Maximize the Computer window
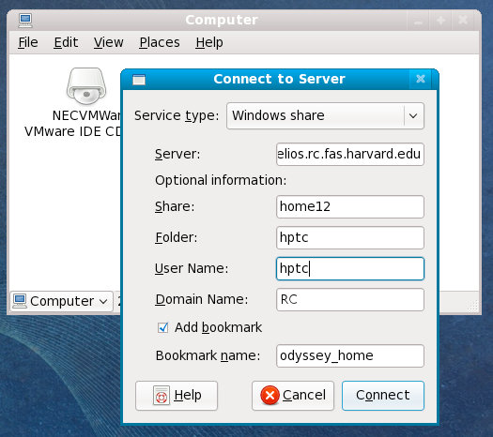This screenshot has height=437, width=493. pyautogui.click(x=440, y=21)
